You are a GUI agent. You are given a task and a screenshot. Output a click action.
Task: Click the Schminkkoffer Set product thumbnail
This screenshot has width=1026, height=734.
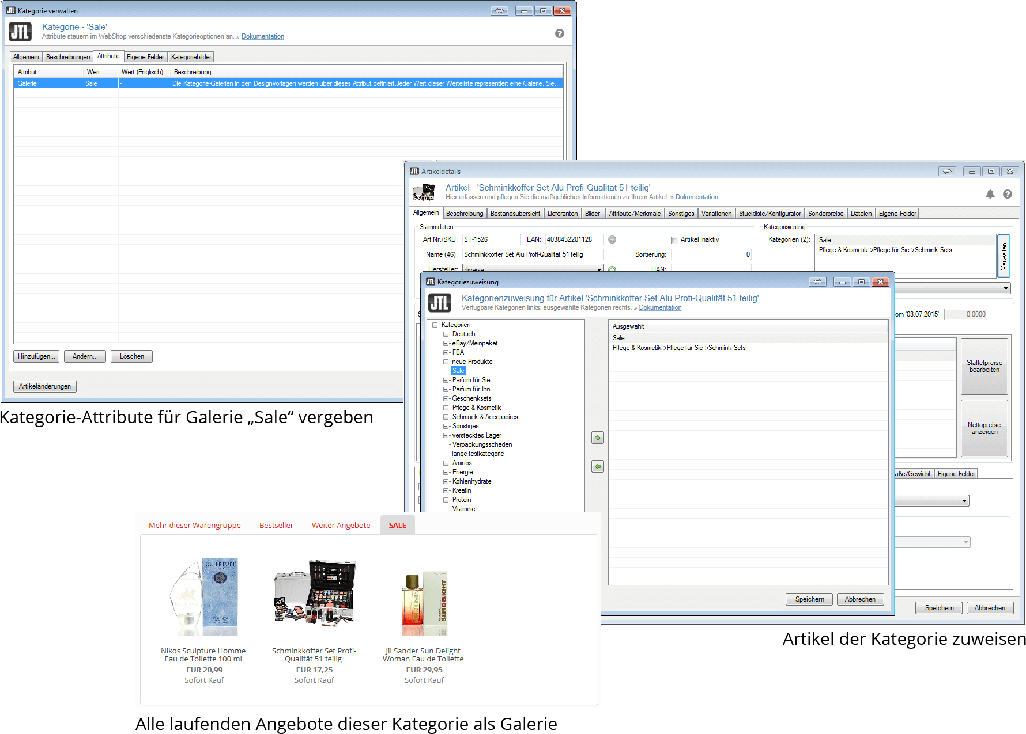coord(314,593)
